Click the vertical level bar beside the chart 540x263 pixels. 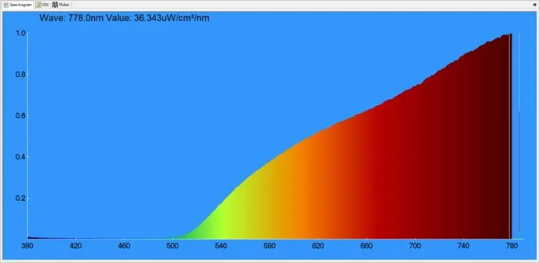(519, 133)
